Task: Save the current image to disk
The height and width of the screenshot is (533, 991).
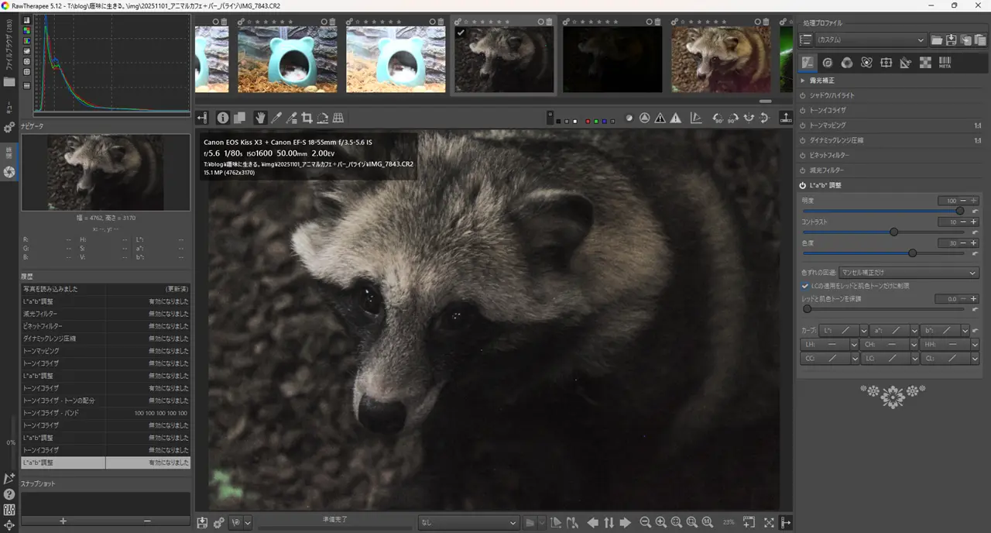Action: [202, 523]
